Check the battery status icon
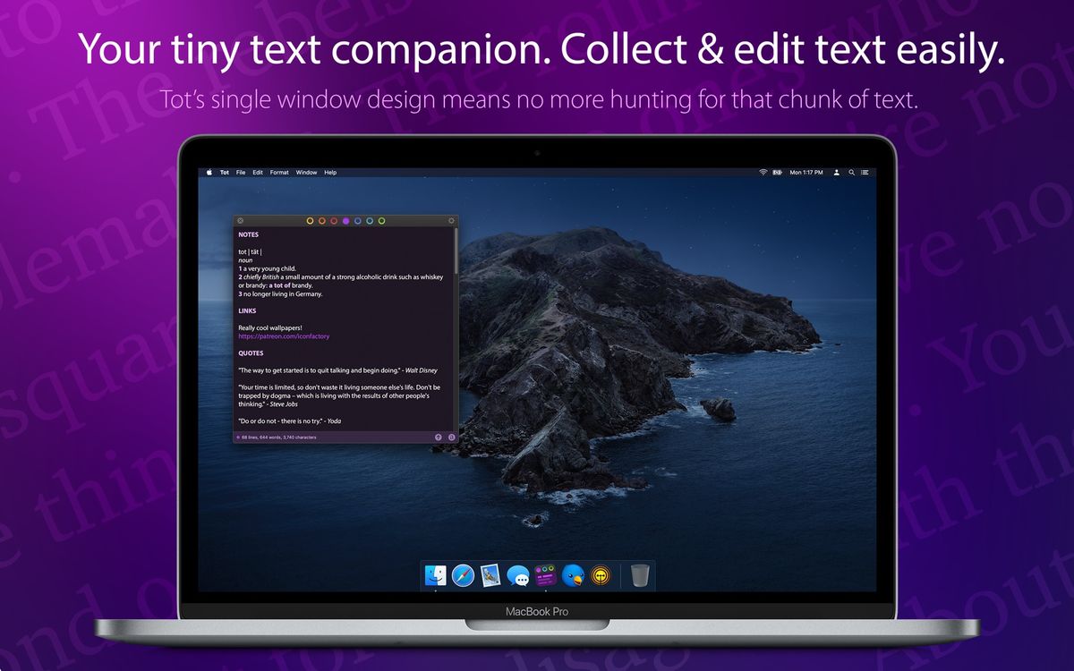Image resolution: width=1074 pixels, height=671 pixels. [777, 172]
